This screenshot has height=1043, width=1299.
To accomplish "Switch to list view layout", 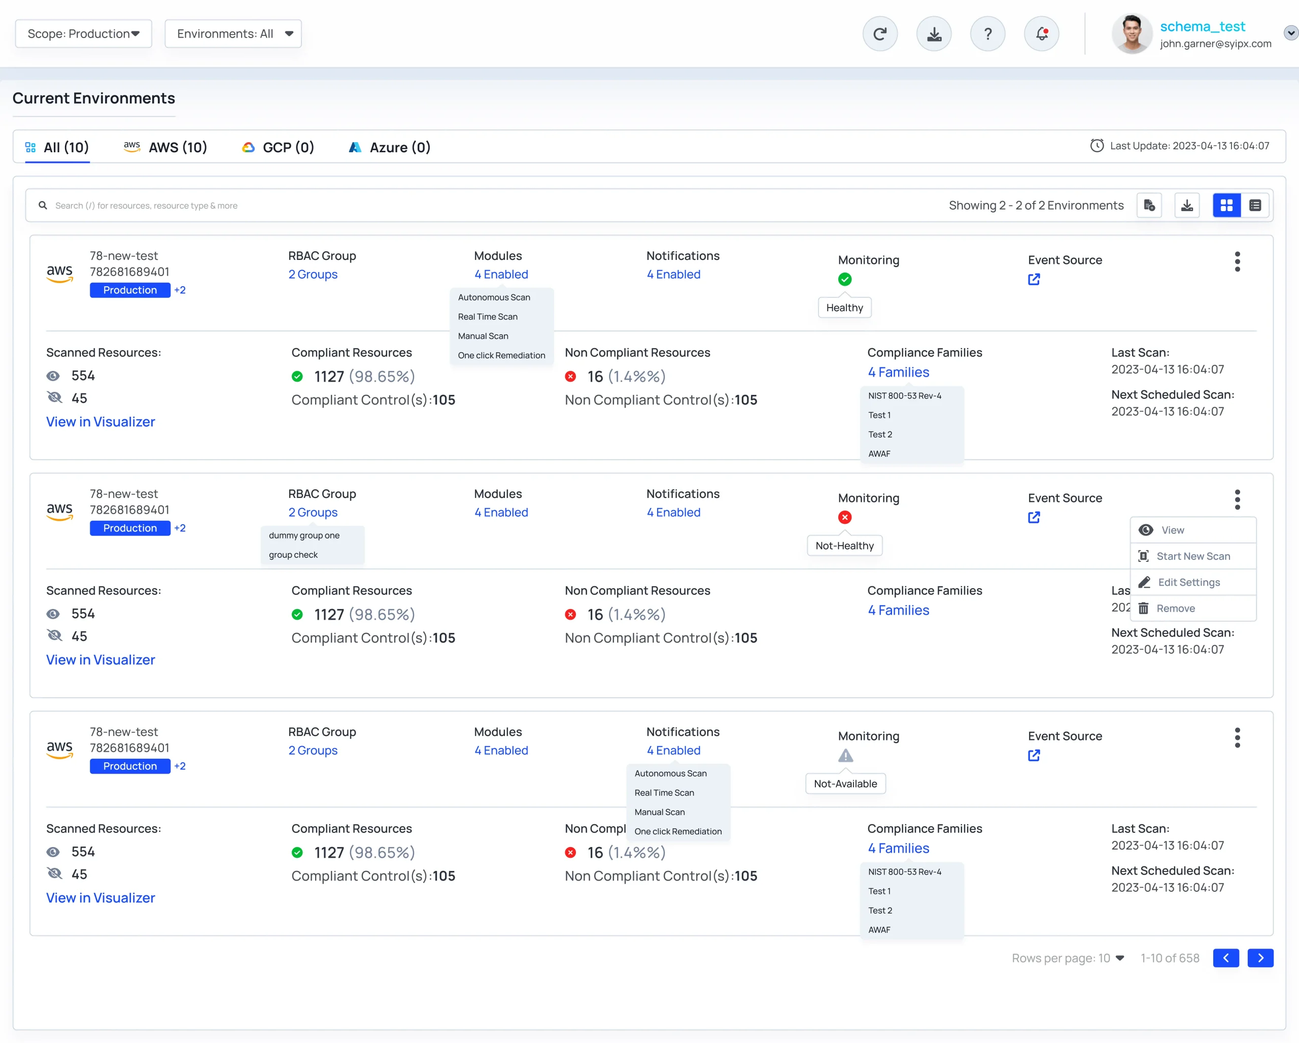I will 1255,206.
